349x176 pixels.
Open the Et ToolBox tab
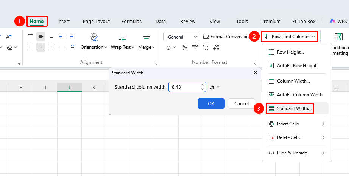tap(304, 21)
